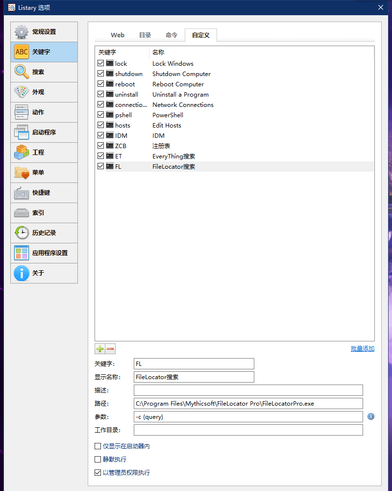Go to 工程 cubes icon section
Screen dimensions: 392x491
22,153
